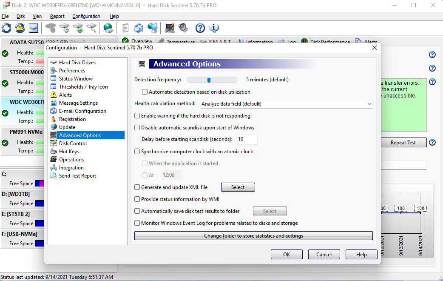
Task: Click scandisk delay seconds input field
Action: (x=247, y=139)
